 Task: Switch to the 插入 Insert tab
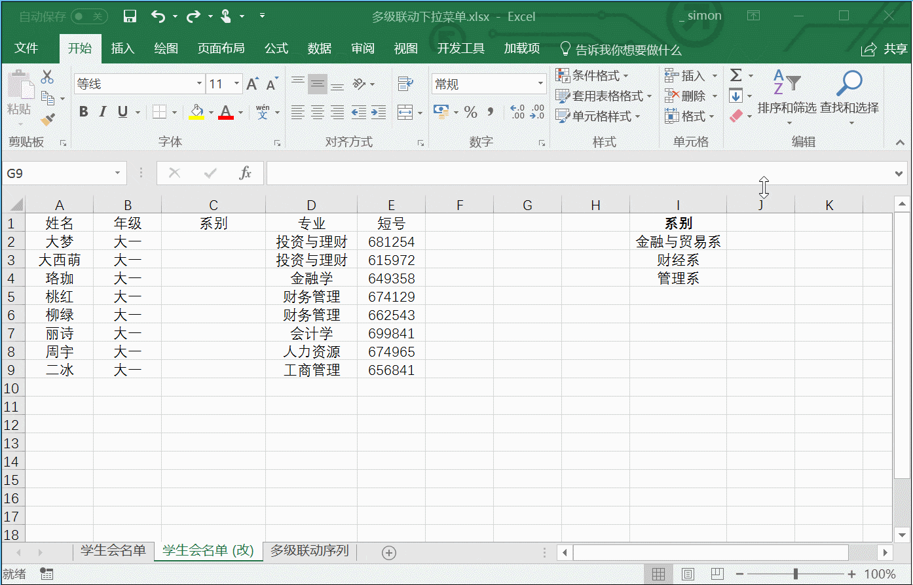(122, 48)
